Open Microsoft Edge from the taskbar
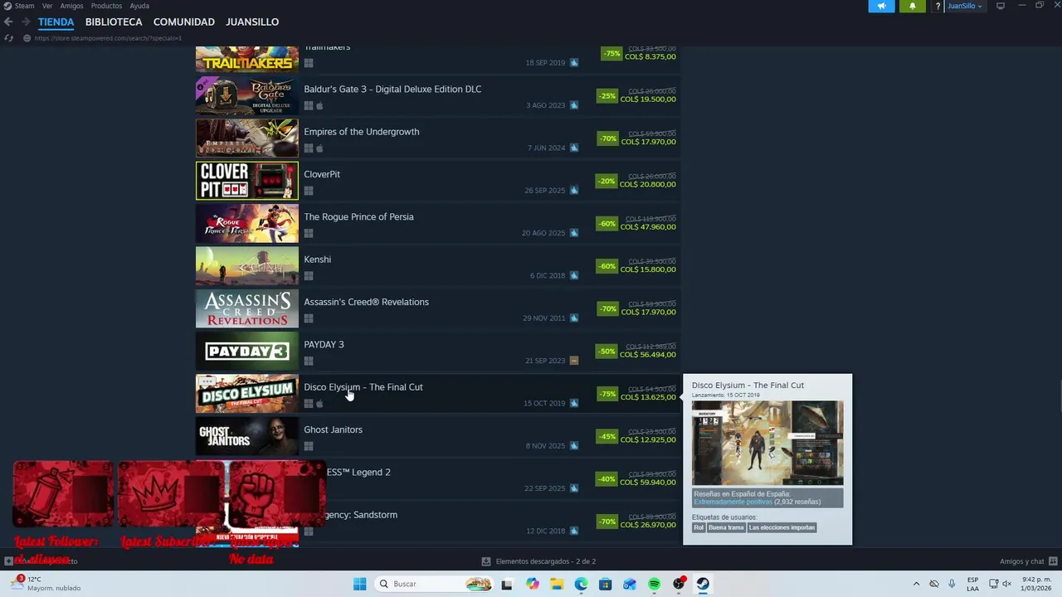This screenshot has width=1062, height=597. [x=581, y=584]
